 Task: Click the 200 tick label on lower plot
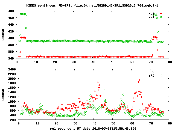tap(13, 120)
